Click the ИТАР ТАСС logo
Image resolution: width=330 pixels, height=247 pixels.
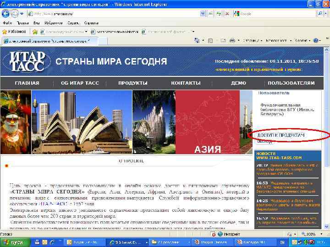pos(27,61)
